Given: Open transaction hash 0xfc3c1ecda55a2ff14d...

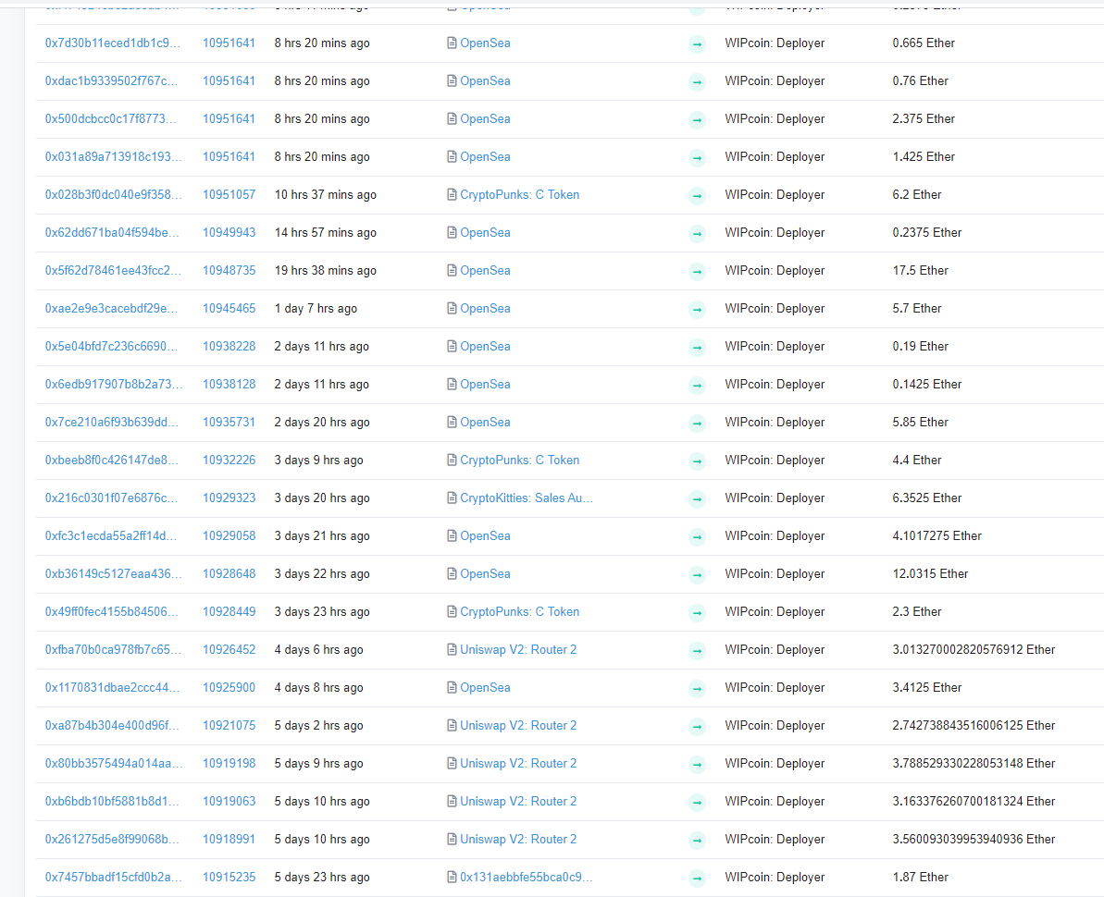Looking at the screenshot, I should (111, 536).
